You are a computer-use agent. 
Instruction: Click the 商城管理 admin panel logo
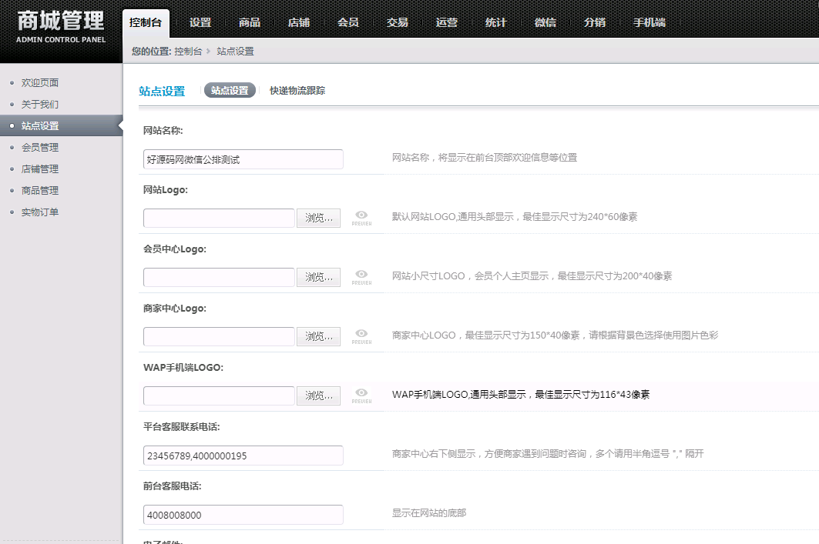coord(61,27)
